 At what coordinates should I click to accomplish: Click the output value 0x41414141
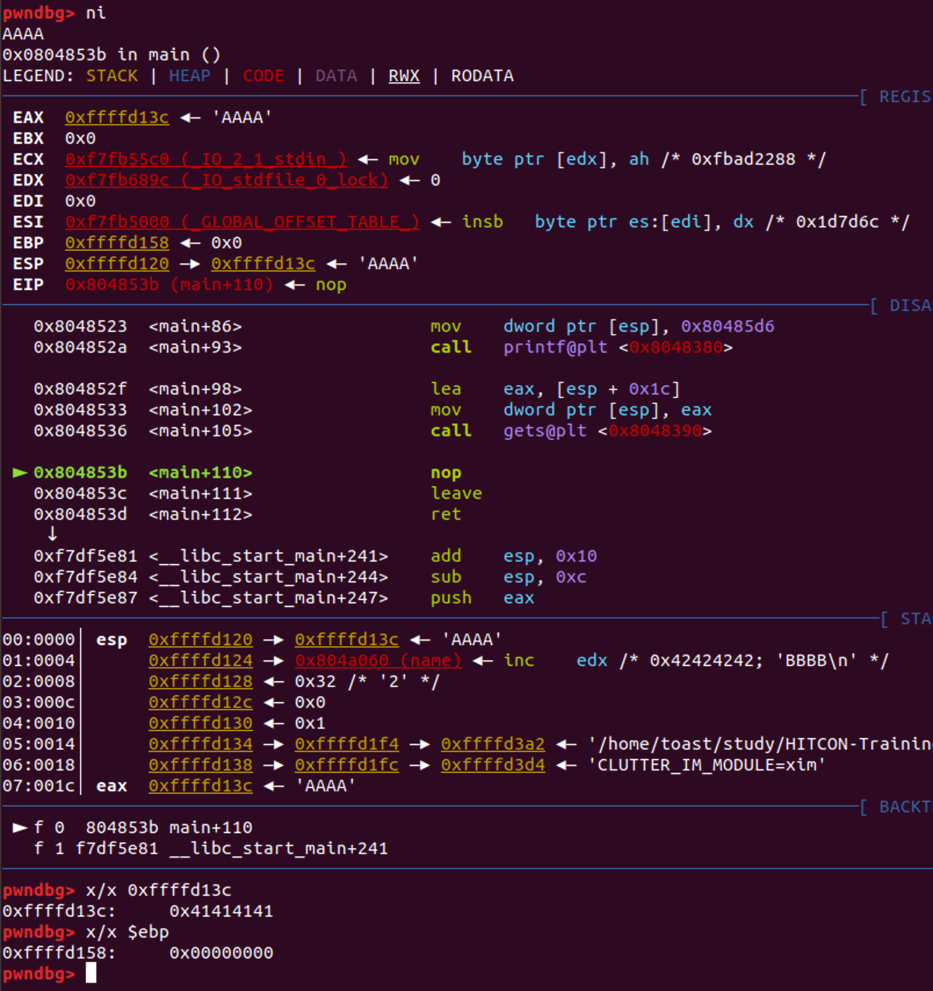pos(221,911)
